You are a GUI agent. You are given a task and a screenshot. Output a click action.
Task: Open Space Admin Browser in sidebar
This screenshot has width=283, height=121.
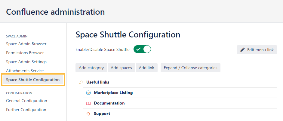tap(26, 44)
